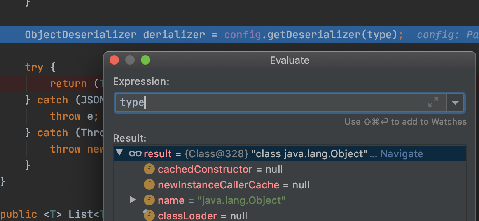The width and height of the screenshot is (479, 221).
Task: Expand the expression field editor
Action: point(433,102)
